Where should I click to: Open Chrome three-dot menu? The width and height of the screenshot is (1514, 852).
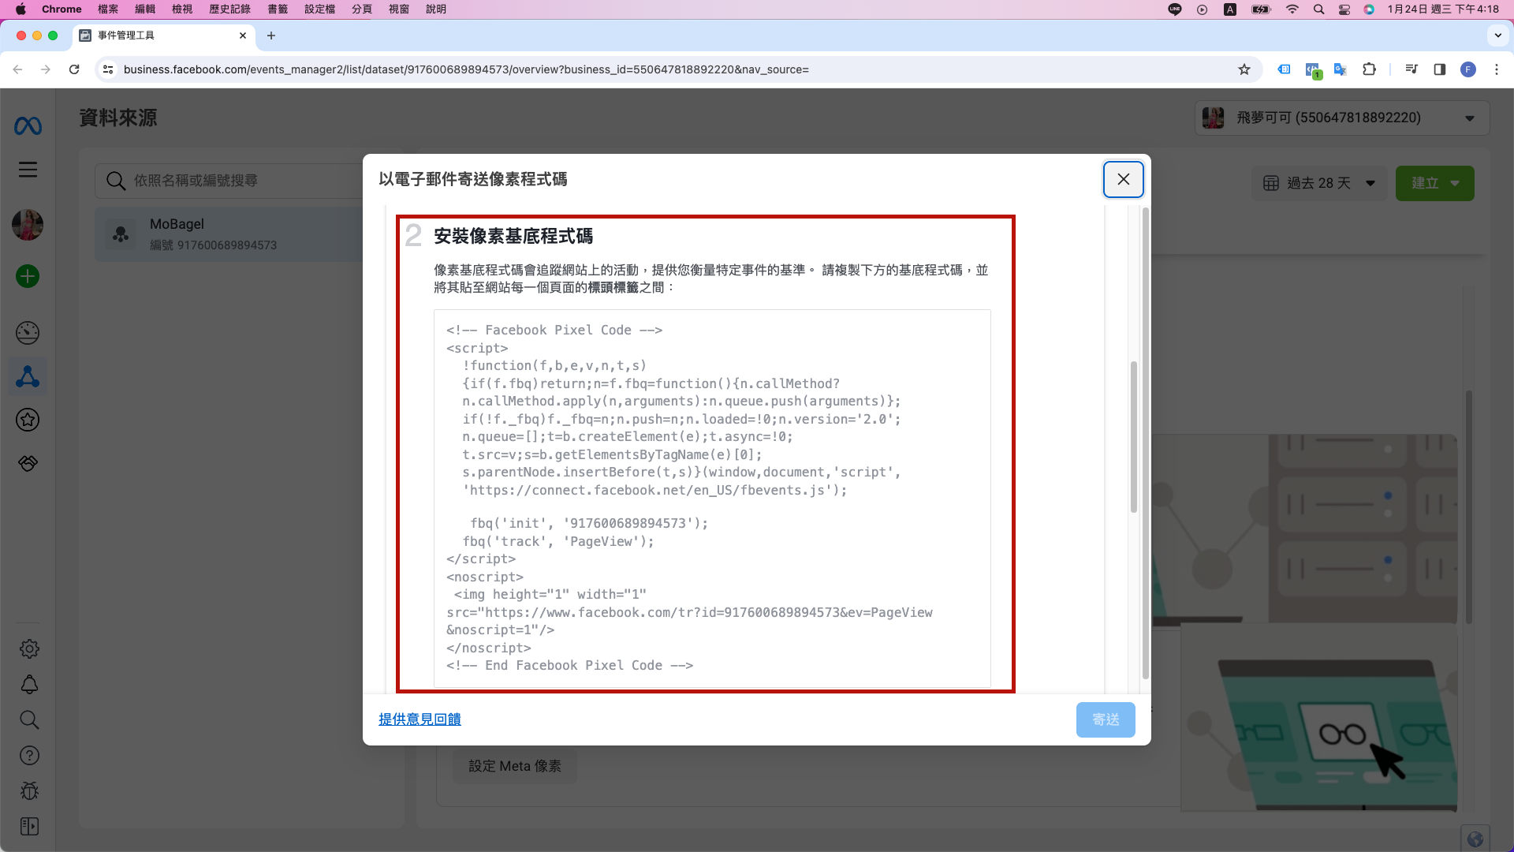coord(1497,69)
